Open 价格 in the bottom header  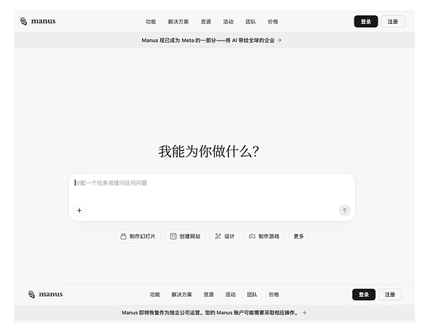pyautogui.click(x=274, y=295)
